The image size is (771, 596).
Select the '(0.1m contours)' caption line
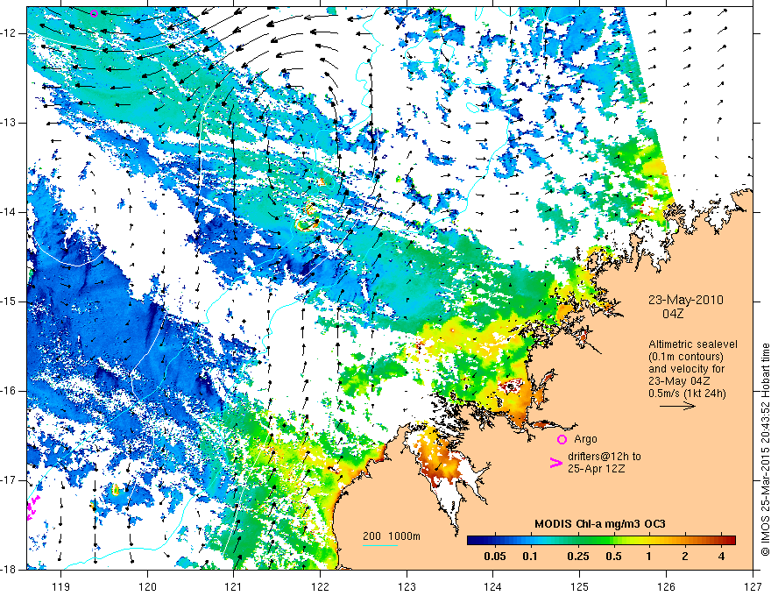tap(685, 357)
